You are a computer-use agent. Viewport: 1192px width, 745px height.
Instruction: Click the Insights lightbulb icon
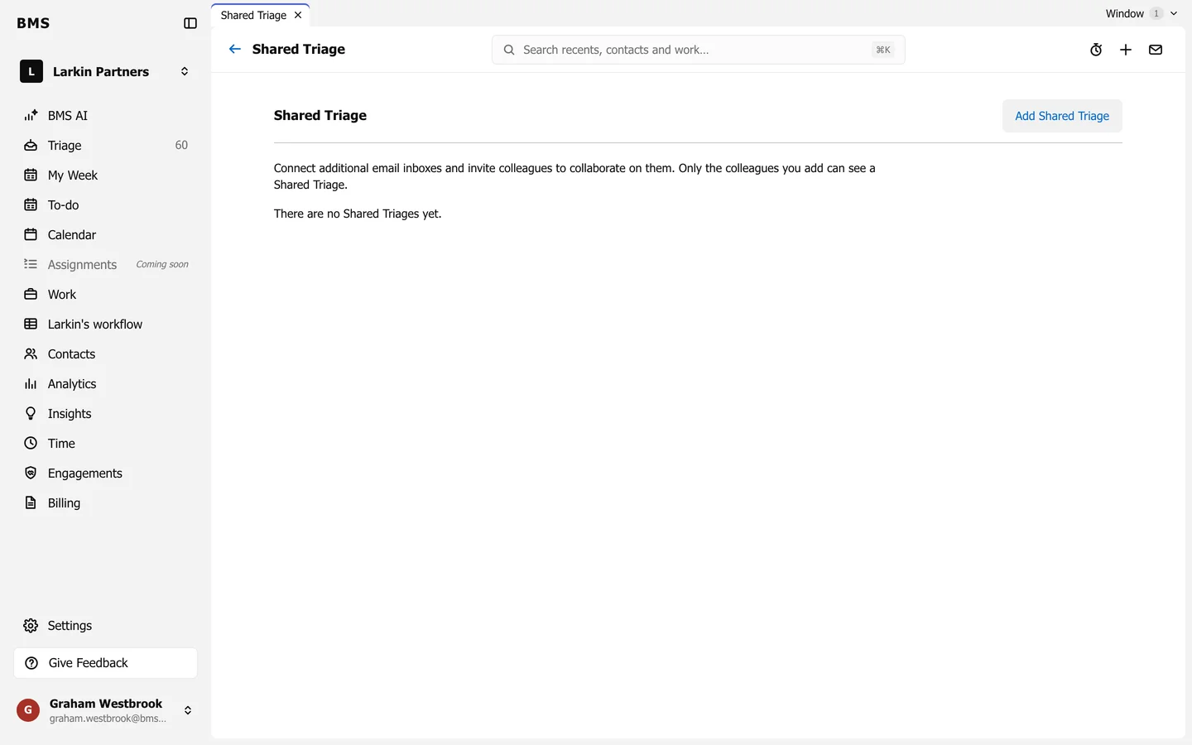[31, 414]
